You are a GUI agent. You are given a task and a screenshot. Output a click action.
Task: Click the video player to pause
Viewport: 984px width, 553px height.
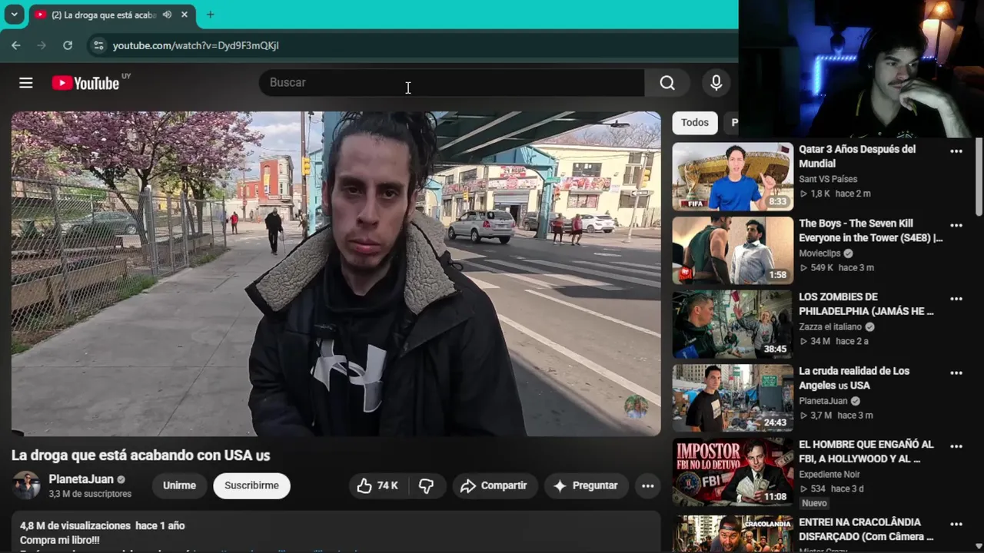336,274
